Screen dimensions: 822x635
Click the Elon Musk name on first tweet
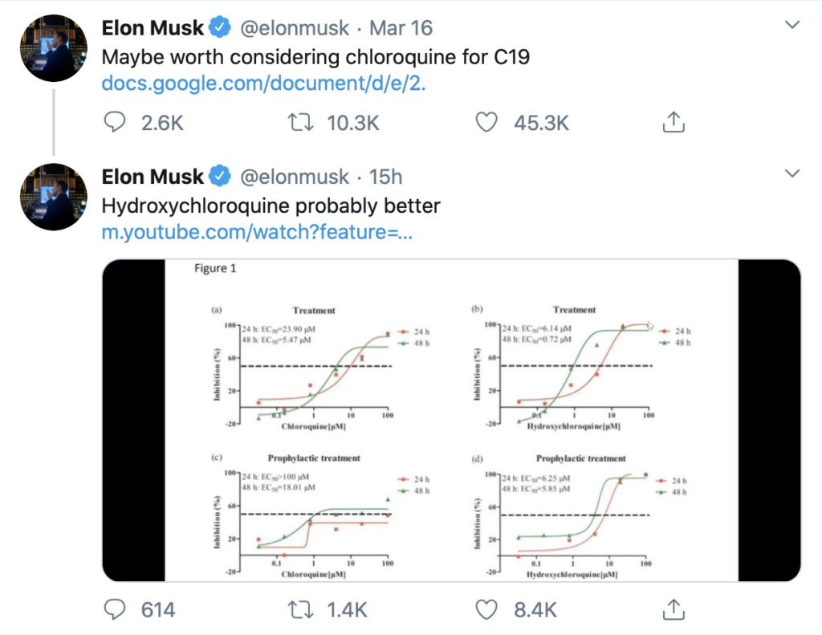[153, 28]
